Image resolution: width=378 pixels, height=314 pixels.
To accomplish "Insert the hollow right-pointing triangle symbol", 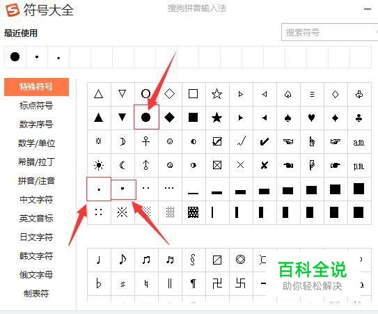I will (x=240, y=94).
